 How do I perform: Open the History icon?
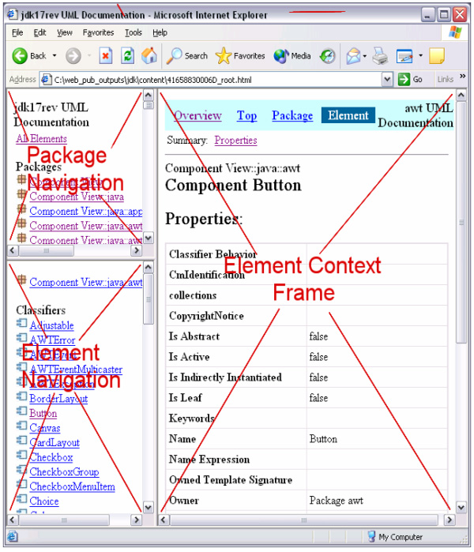328,55
